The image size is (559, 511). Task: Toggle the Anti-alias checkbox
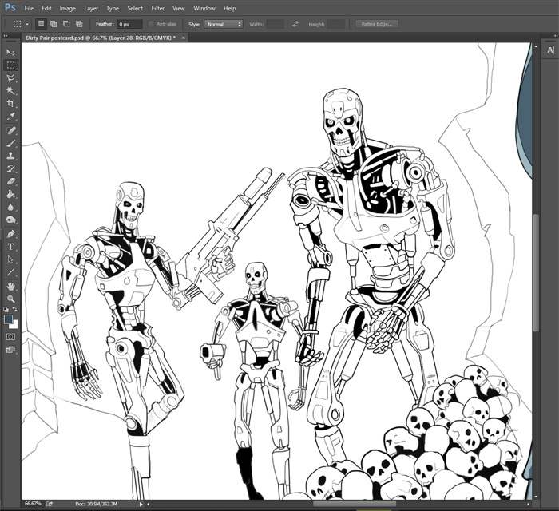tap(151, 24)
